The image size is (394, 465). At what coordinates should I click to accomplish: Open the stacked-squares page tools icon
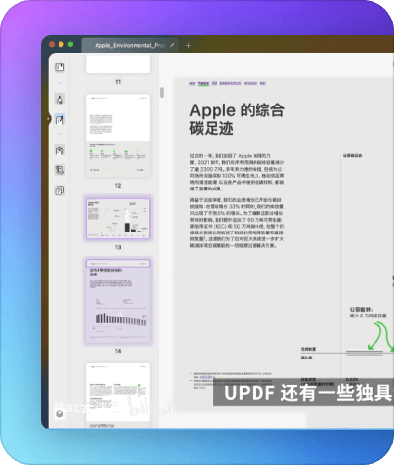[x=59, y=190]
